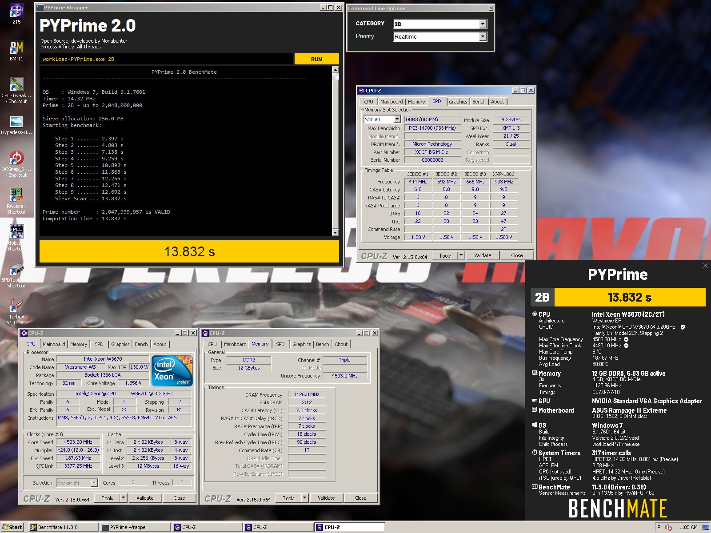The image size is (711, 533).
Task: Open the OCSnap shortcut icon
Action: 16,158
